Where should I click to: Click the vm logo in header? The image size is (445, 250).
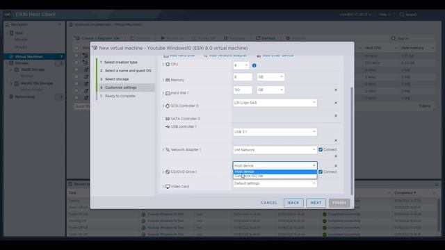click(x=8, y=15)
